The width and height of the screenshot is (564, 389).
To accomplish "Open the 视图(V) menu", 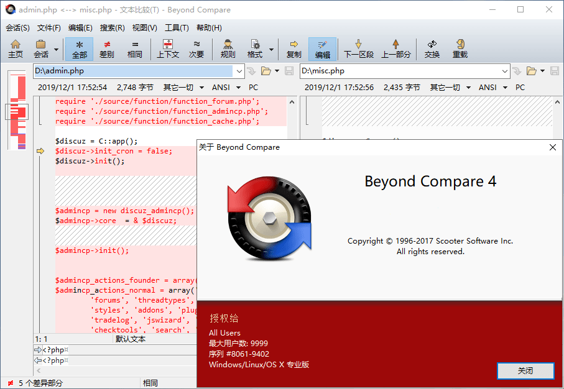I will pyautogui.click(x=144, y=28).
